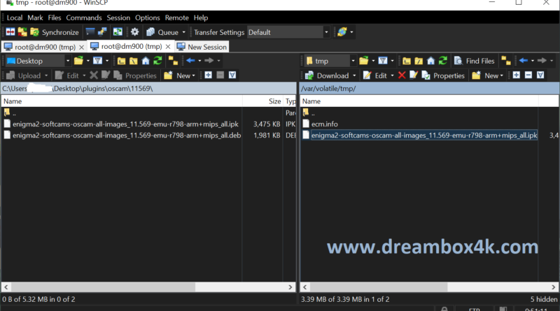
Task: Click the Compare Directories icon
Action: [x=10, y=32]
